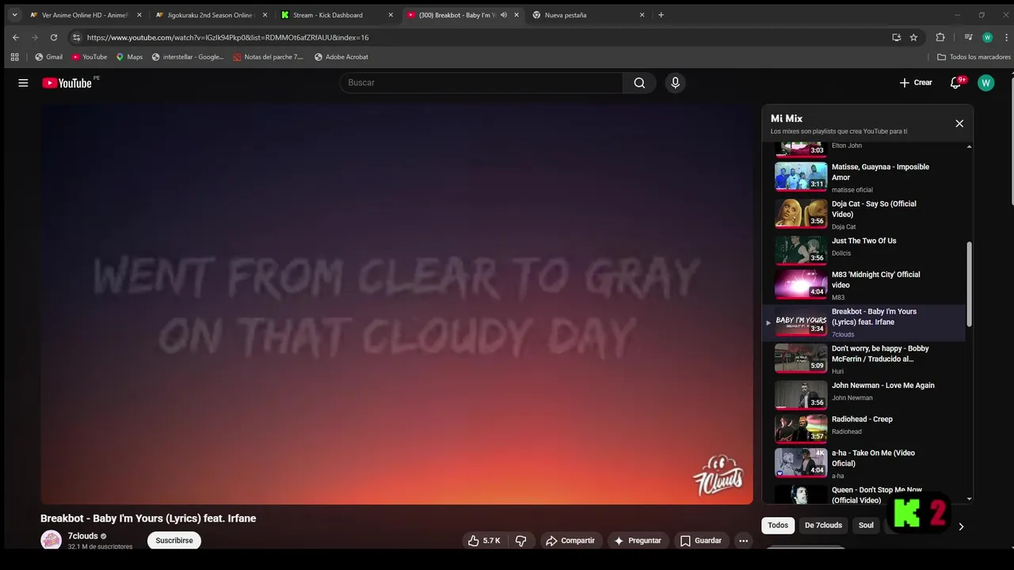The image size is (1014, 570).
Task: View site information icon in address bar
Action: tap(76, 37)
